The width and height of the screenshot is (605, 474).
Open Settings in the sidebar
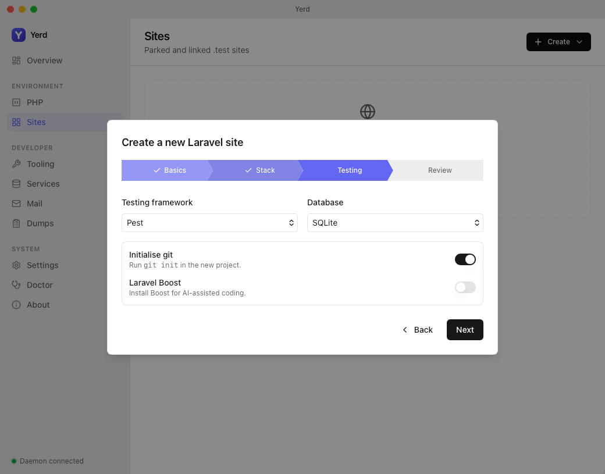(65, 265)
